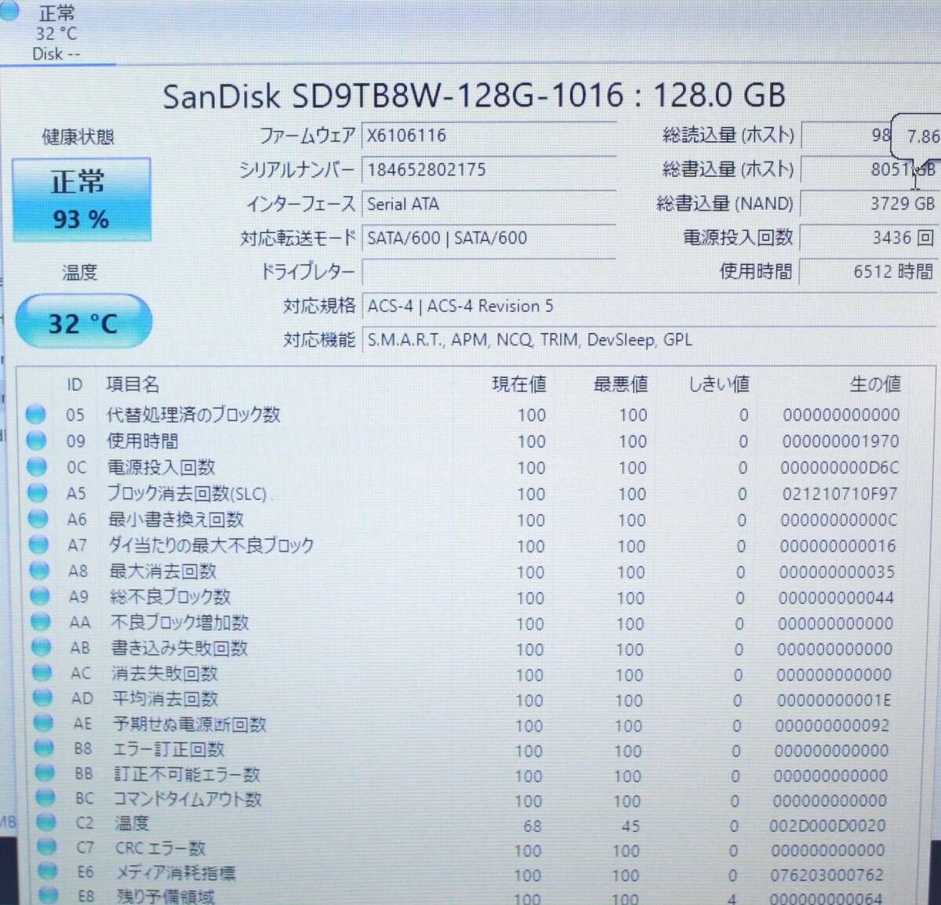Click the 32 °C temperature button
Screen dimensions: 941x905
pyautogui.click(x=83, y=322)
